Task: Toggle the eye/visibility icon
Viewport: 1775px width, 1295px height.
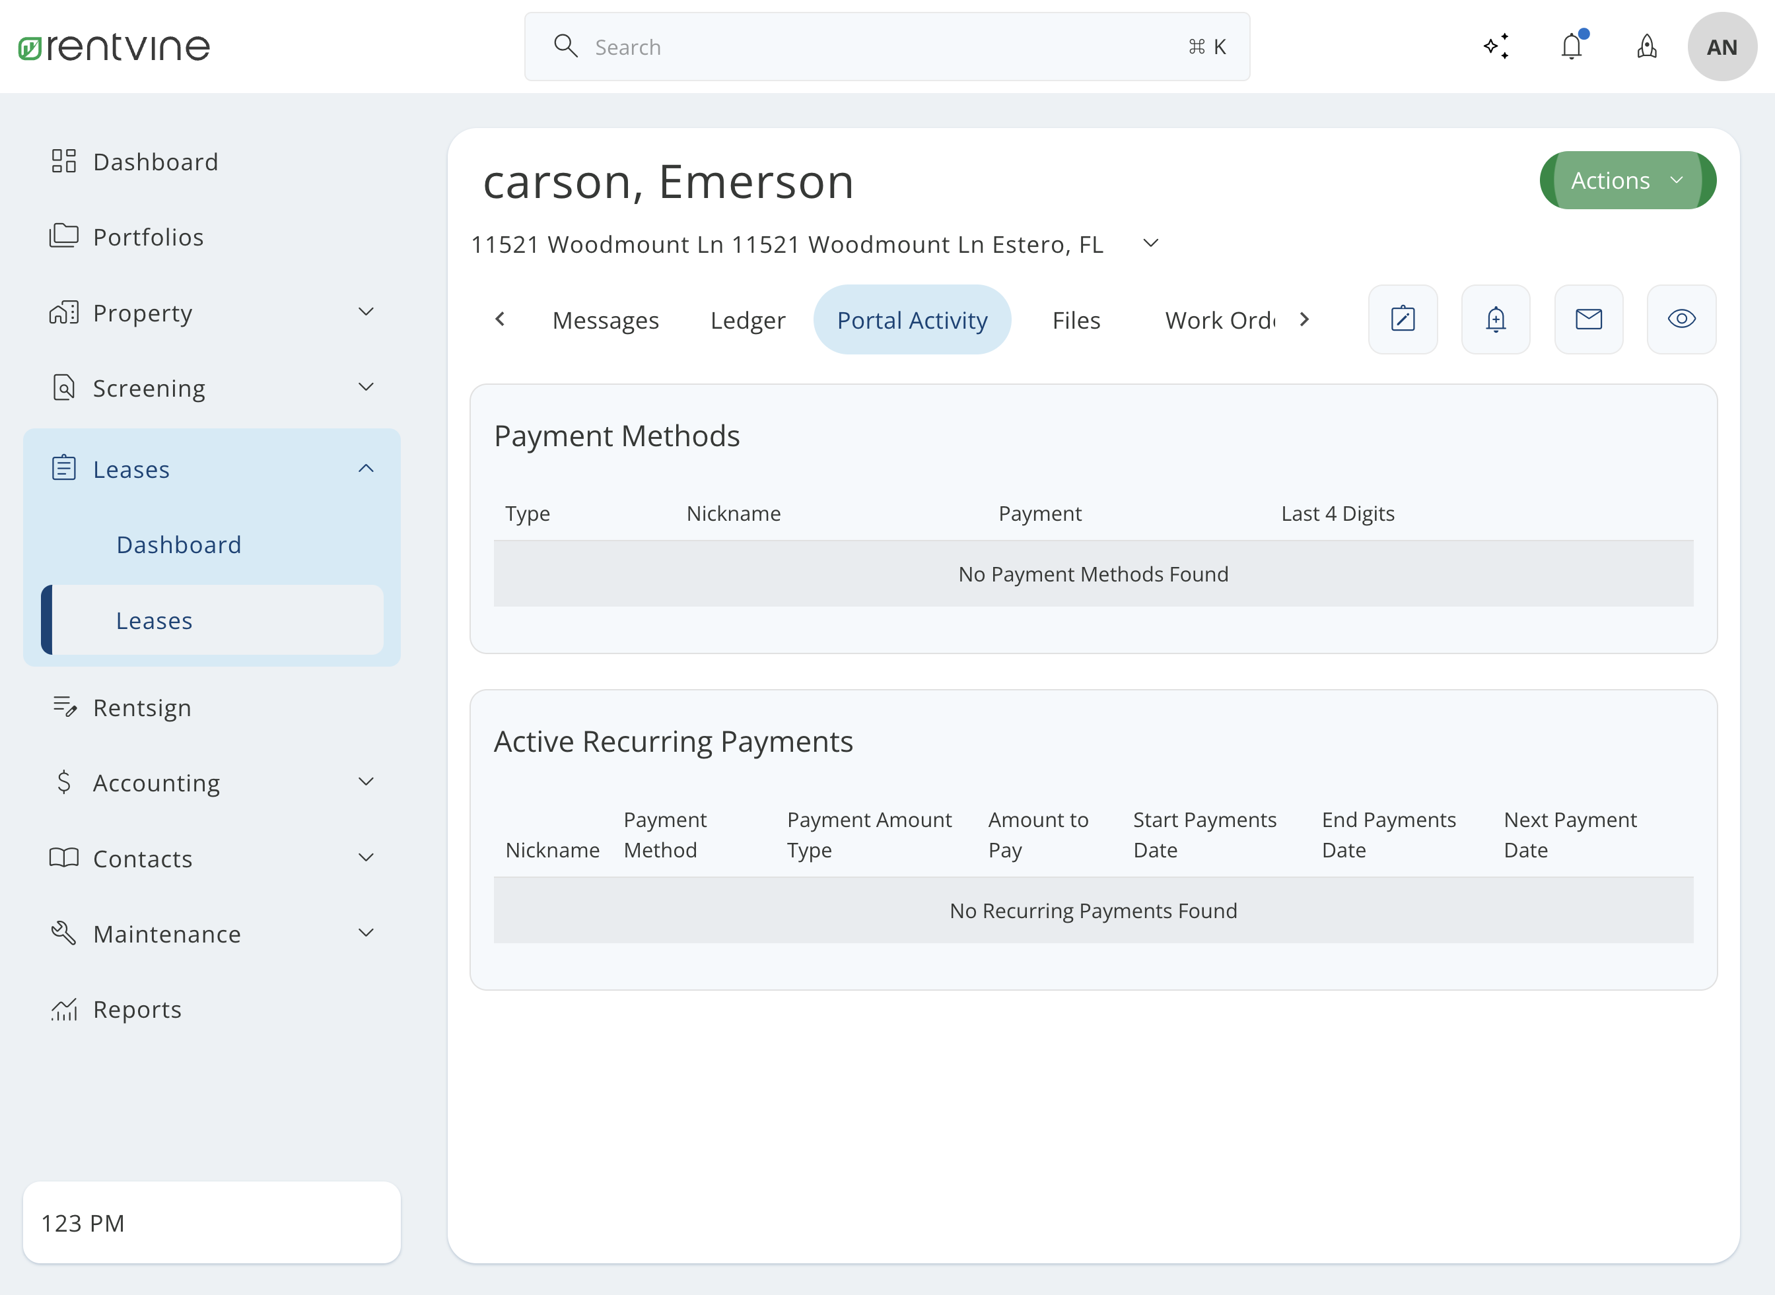Action: pyautogui.click(x=1681, y=318)
